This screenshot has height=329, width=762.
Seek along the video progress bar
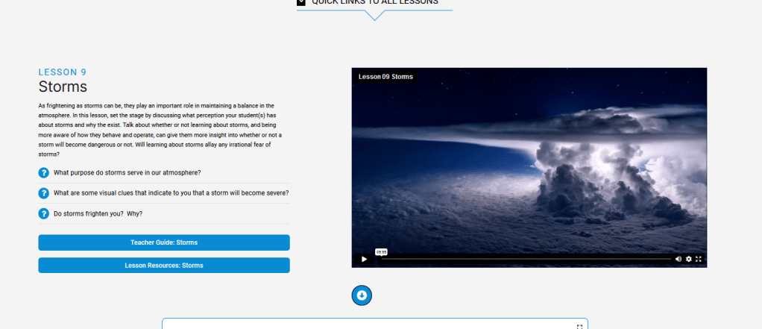pos(522,259)
